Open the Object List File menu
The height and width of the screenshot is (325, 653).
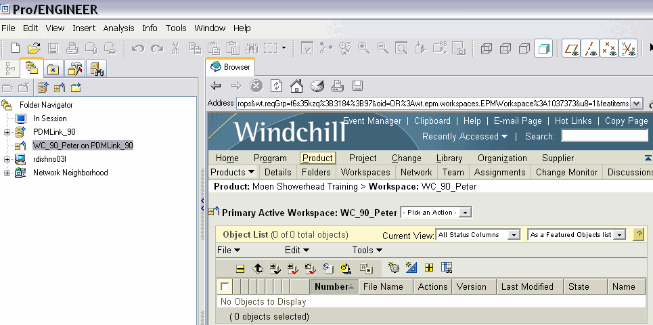click(x=229, y=251)
